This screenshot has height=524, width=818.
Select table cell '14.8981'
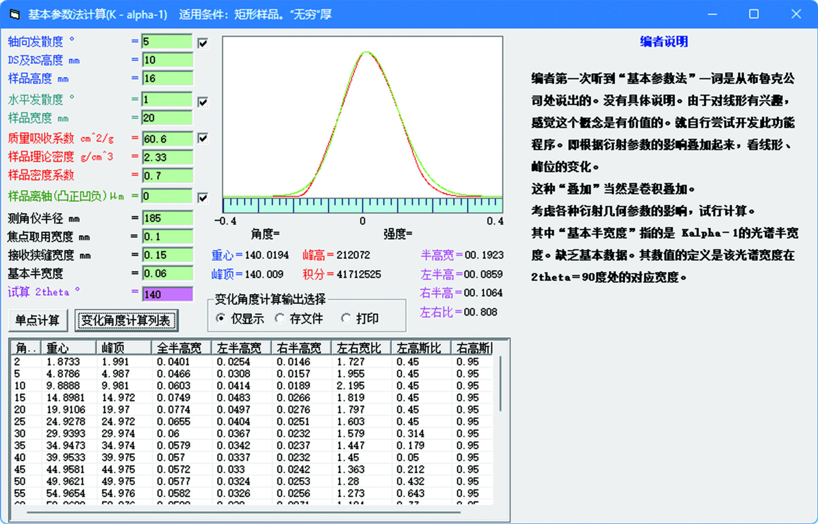65,398
